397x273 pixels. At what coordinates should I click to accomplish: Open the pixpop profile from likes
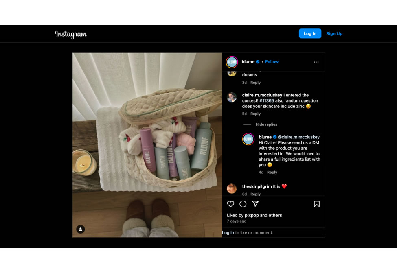pos(252,215)
